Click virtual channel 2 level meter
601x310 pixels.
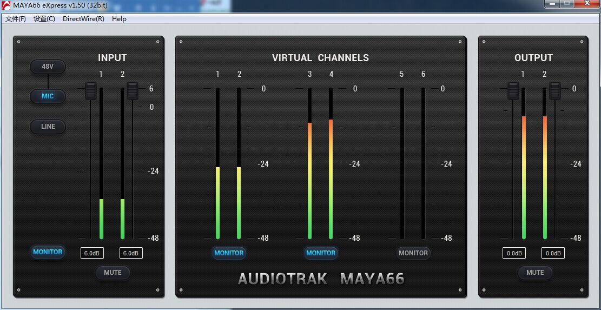click(x=239, y=163)
